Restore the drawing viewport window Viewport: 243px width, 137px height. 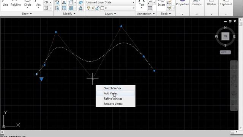230,21
